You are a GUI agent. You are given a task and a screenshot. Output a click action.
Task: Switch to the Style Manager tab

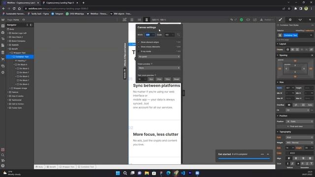click(x=300, y=20)
